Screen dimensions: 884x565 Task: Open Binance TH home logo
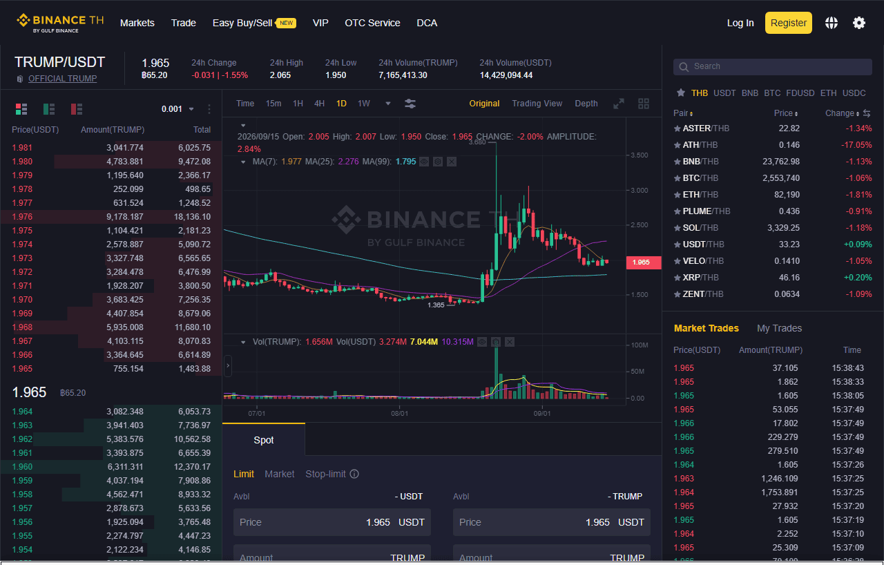coord(60,23)
